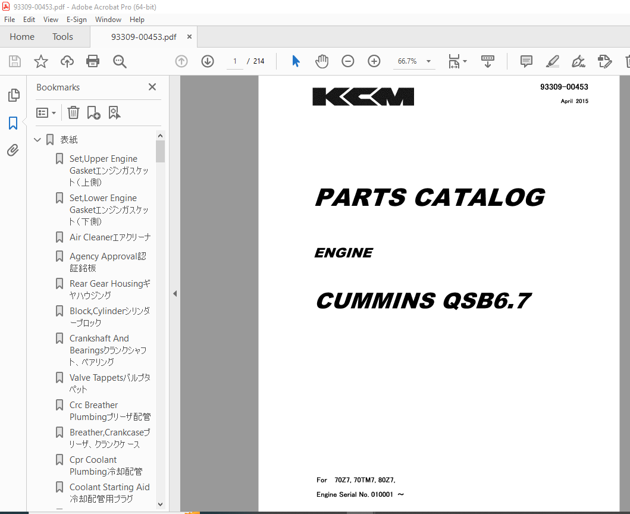Switch to the Home tab
This screenshot has height=514, width=630.
coord(22,36)
